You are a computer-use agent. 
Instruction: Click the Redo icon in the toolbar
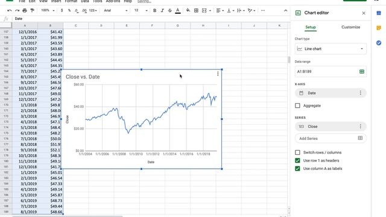pos(17,11)
